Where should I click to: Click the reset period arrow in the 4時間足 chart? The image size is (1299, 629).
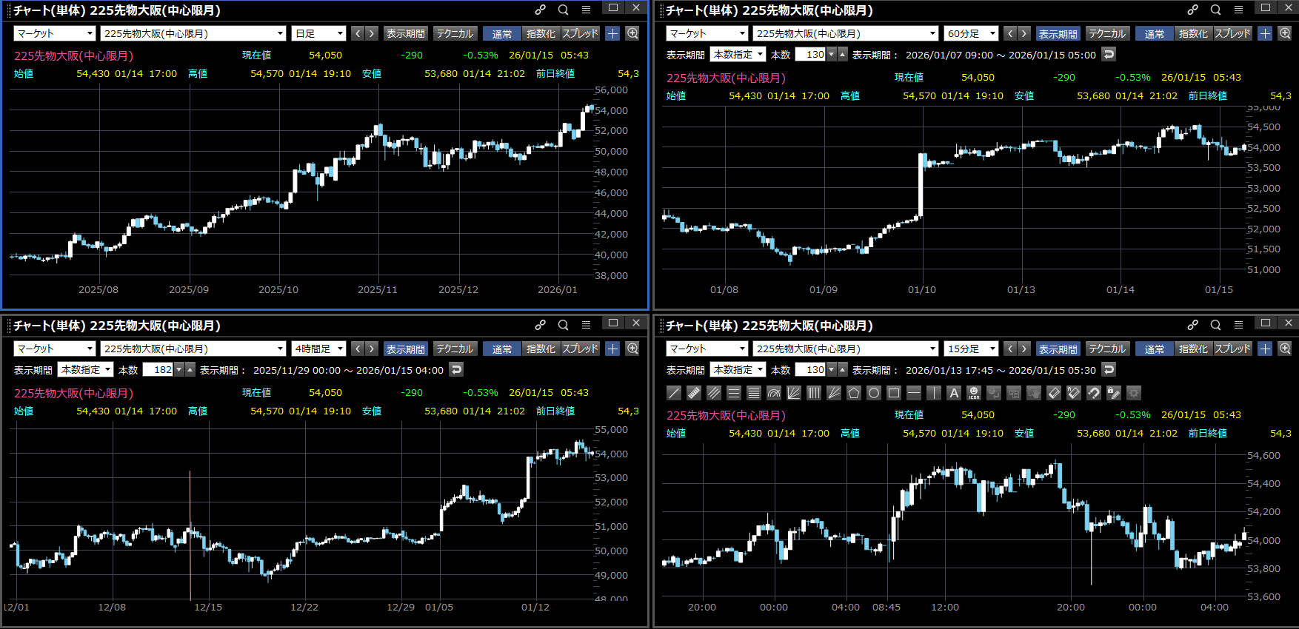point(457,369)
